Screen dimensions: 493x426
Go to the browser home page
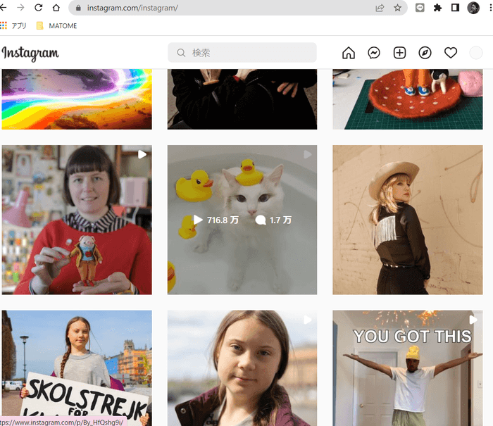(56, 8)
